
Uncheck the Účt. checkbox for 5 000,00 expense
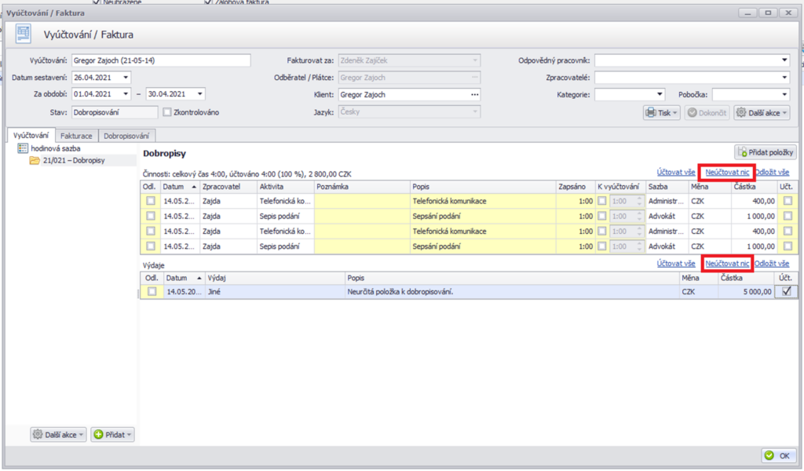[786, 291]
